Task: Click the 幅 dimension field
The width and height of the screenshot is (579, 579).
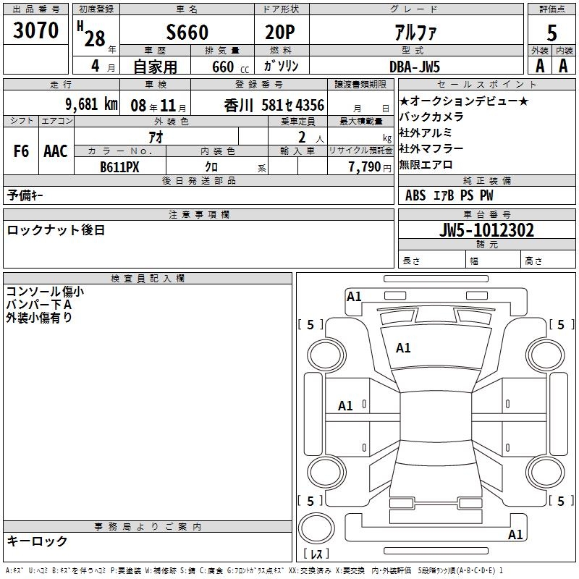Action: click(x=493, y=261)
